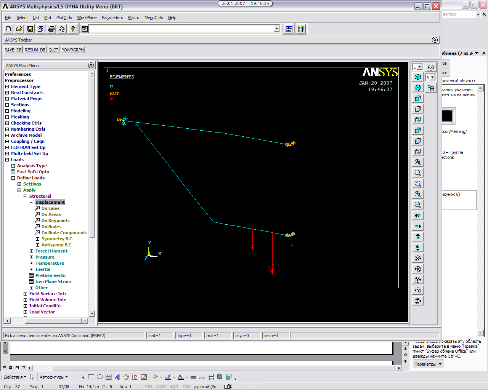This screenshot has width=488, height=390.
Task: Click the Raise Hidden windows icon
Action: click(x=289, y=29)
